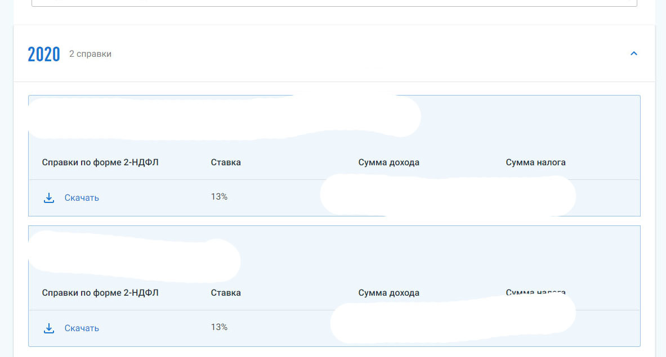
Task: Open the second Скачать link
Action: [x=82, y=328]
